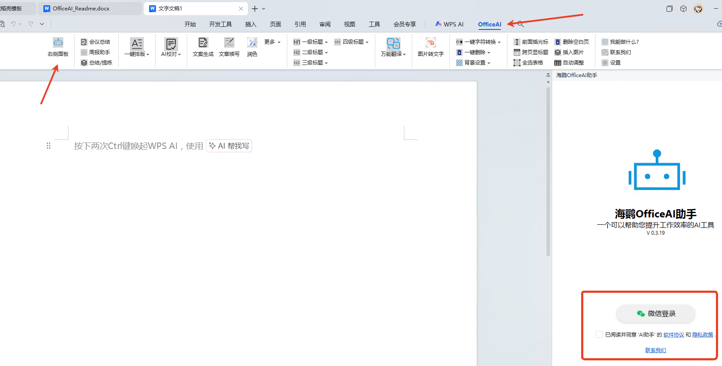Open the 更多 dropdown

[x=273, y=42]
